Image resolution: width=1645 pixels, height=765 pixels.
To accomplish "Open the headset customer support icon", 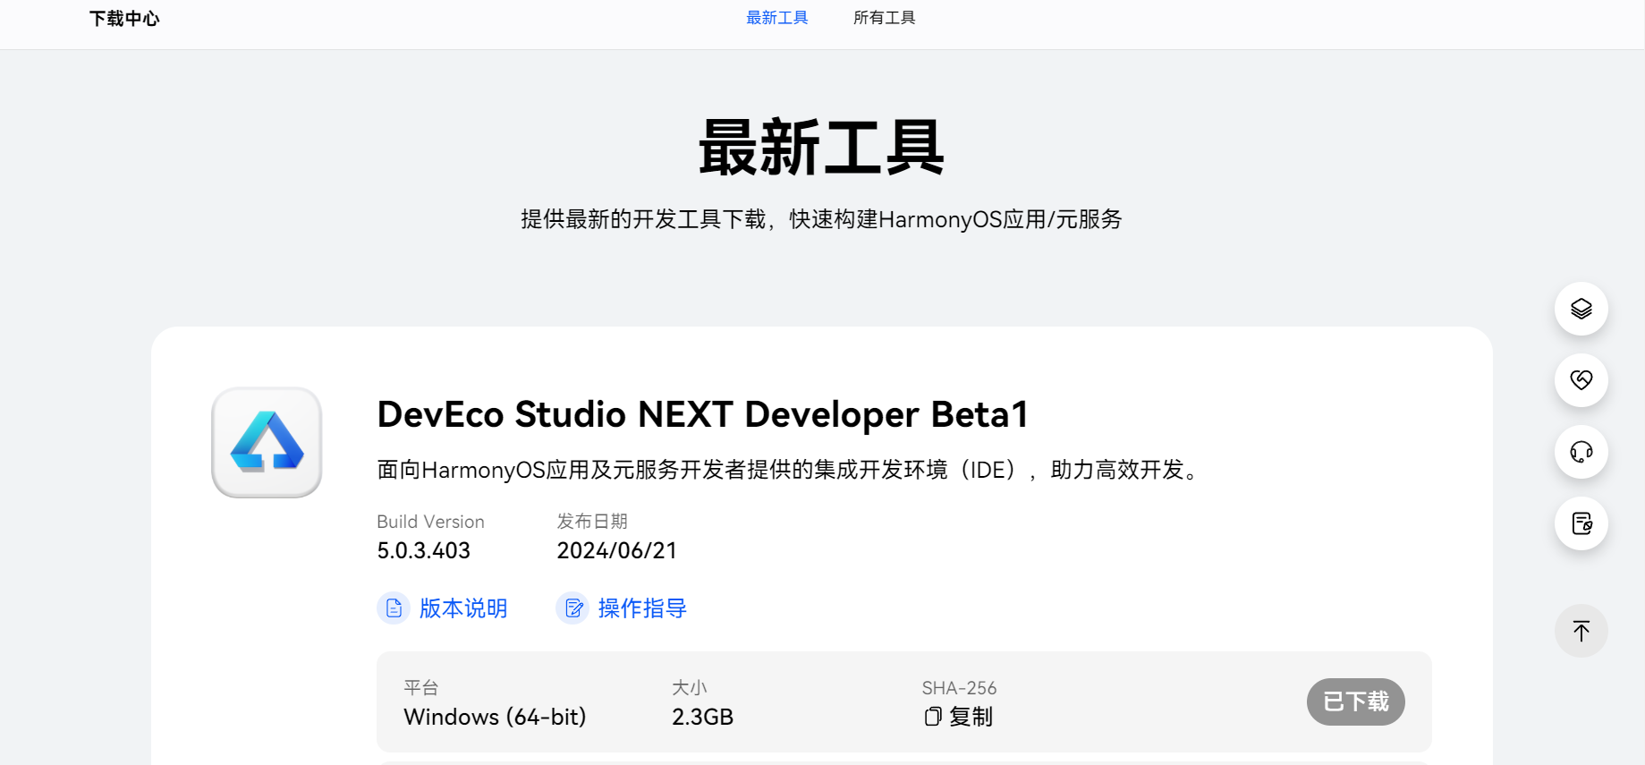I will [x=1581, y=452].
